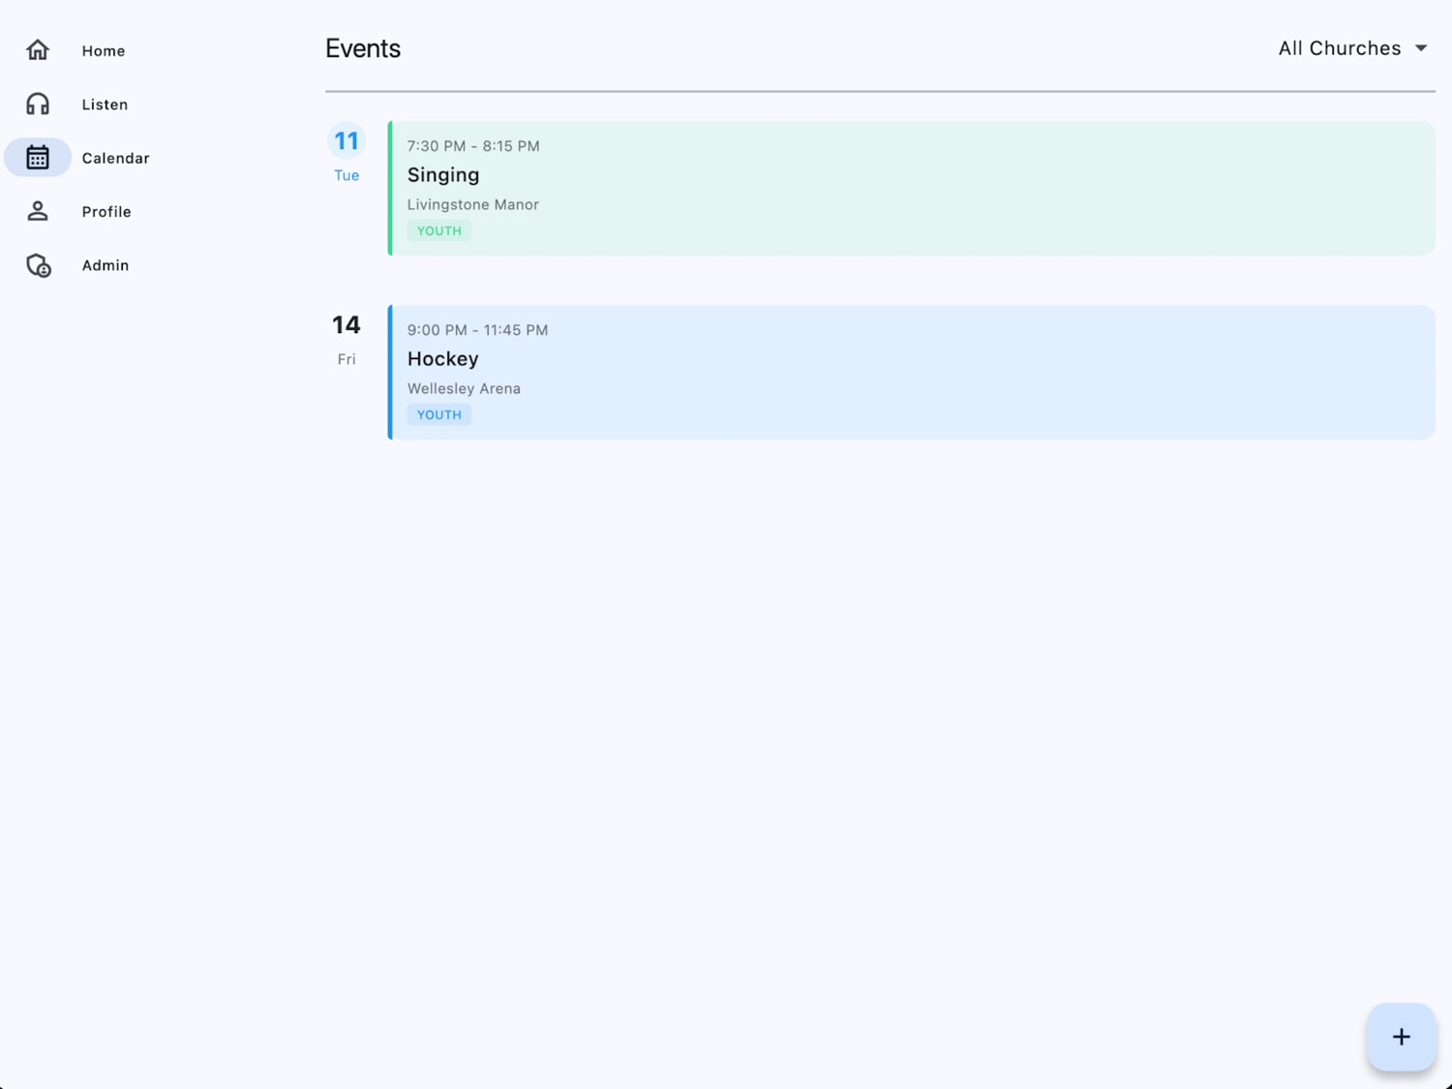
Task: Click the Profile person icon
Action: coord(38,211)
